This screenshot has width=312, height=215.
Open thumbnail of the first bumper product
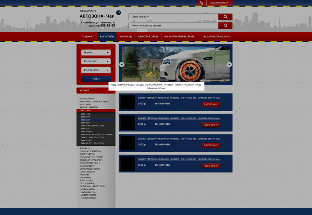click(128, 102)
